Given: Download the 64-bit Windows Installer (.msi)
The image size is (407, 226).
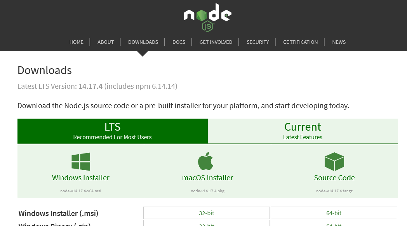Looking at the screenshot, I should (334, 213).
